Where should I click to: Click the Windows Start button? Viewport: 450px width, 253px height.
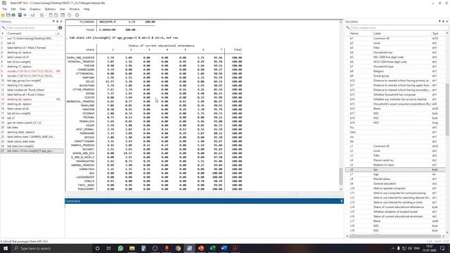(6, 248)
